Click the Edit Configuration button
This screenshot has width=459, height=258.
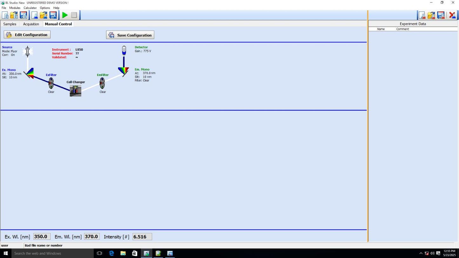[x=27, y=35]
